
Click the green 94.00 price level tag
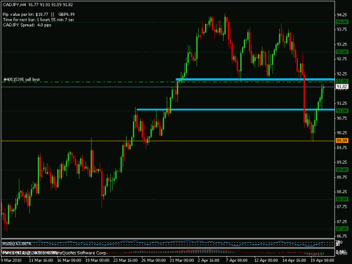[342, 22]
